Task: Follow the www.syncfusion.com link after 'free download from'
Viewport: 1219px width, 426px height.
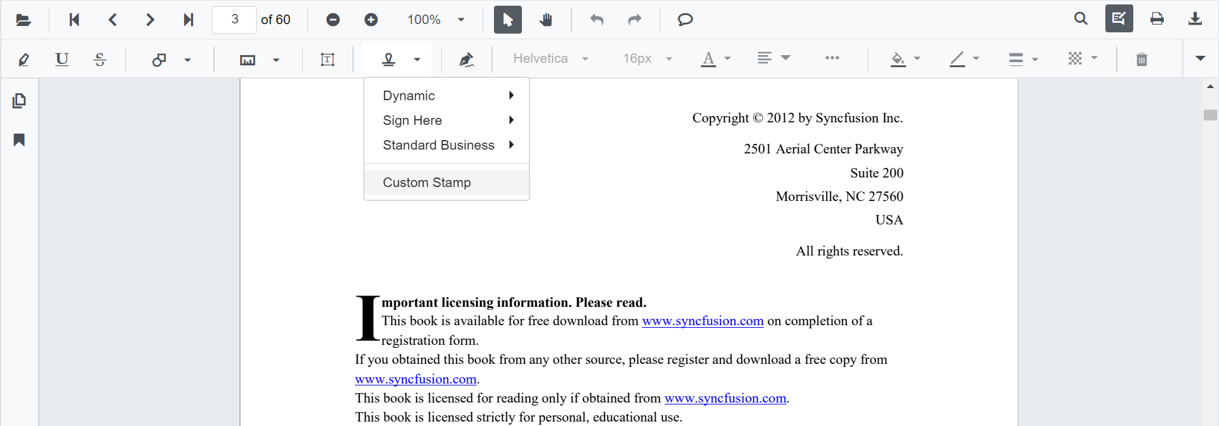Action: click(702, 321)
